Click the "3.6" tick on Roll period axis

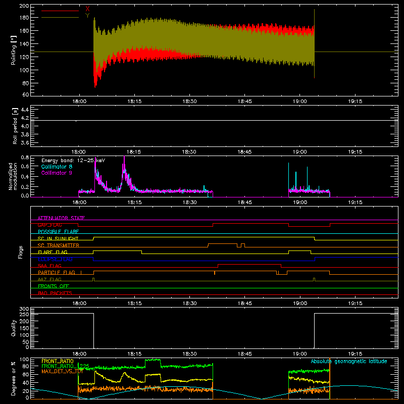[x=25, y=142]
